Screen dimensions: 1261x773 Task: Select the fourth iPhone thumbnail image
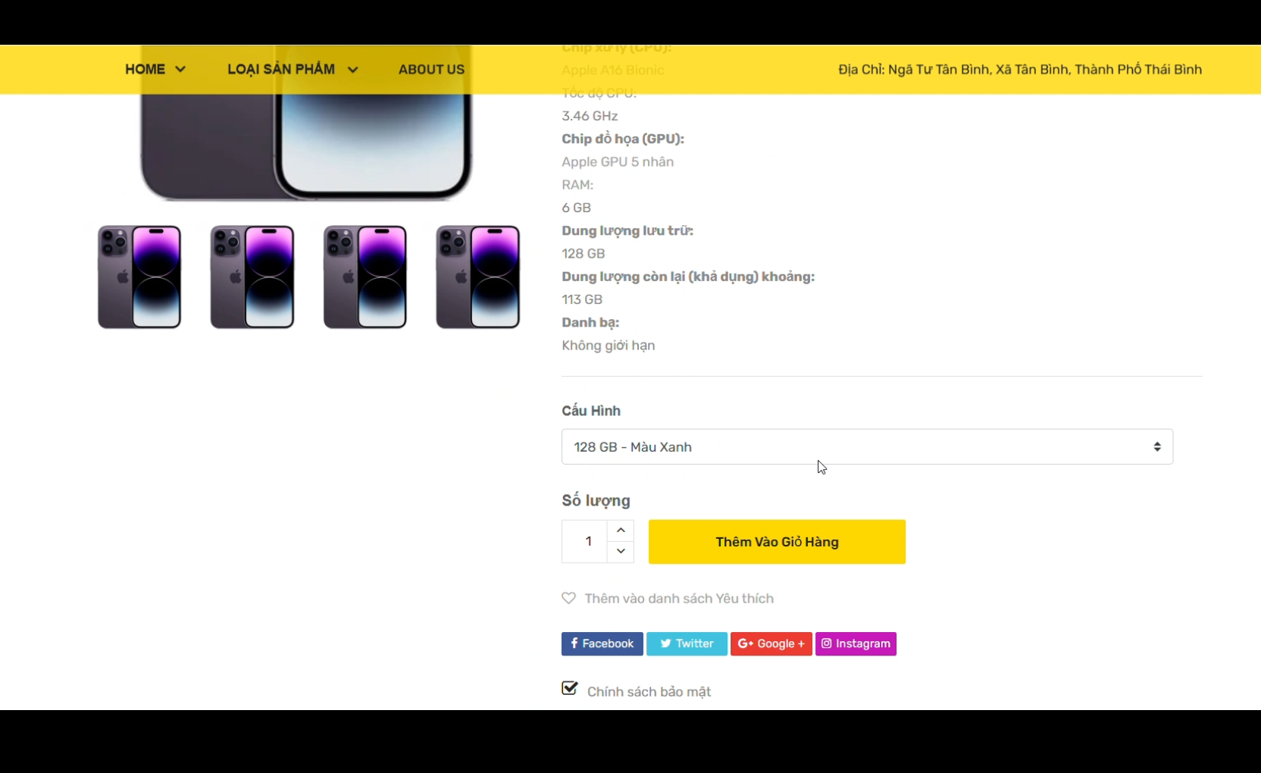pyautogui.click(x=478, y=277)
